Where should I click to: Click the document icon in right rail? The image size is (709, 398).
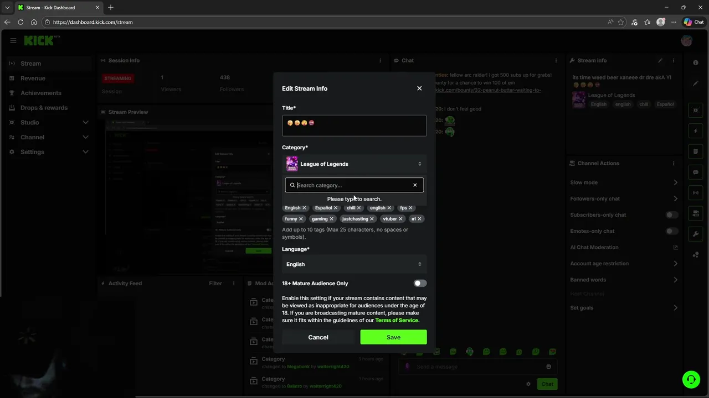[696, 151]
